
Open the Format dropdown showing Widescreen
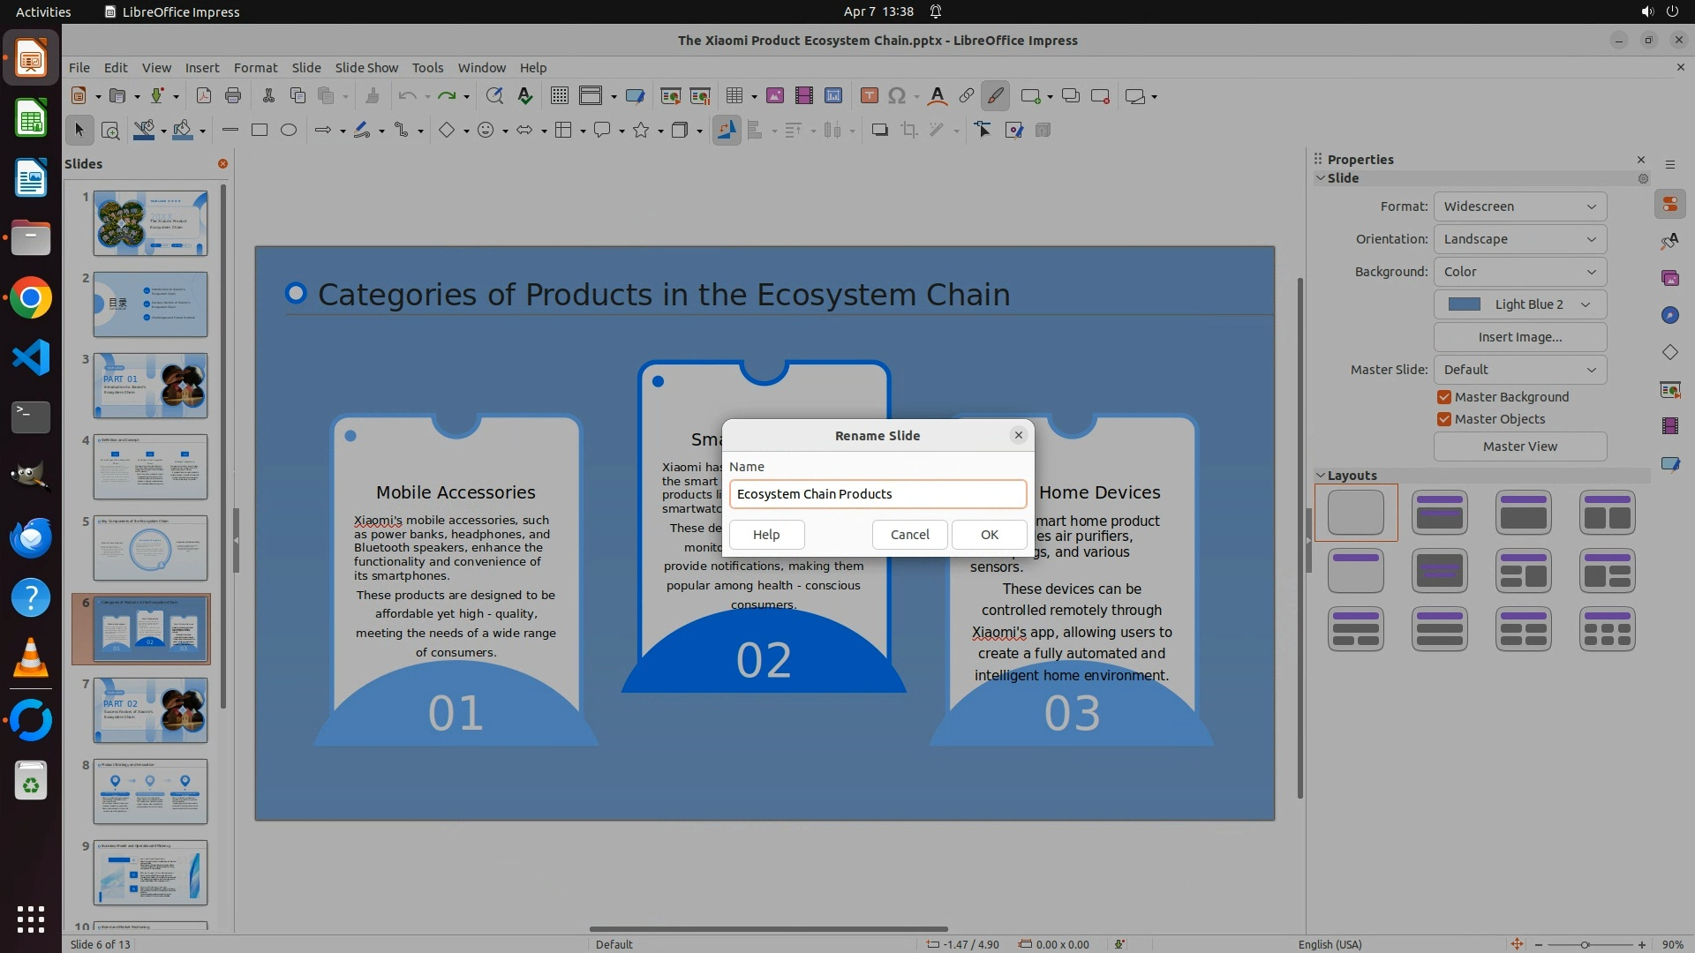point(1519,206)
